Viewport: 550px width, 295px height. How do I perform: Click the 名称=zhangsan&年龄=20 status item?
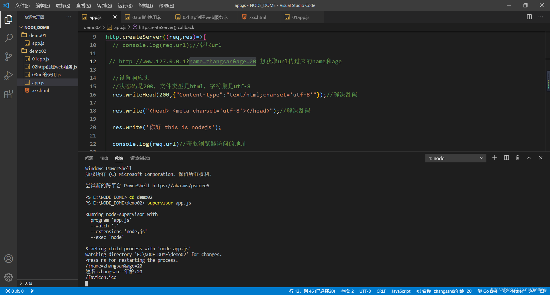(444, 291)
